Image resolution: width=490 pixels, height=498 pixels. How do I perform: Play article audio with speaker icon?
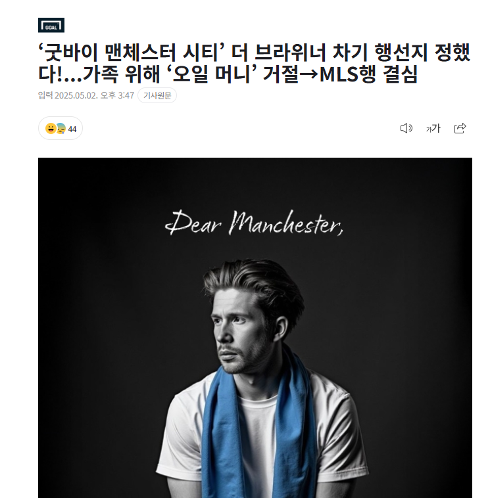pyautogui.click(x=406, y=128)
